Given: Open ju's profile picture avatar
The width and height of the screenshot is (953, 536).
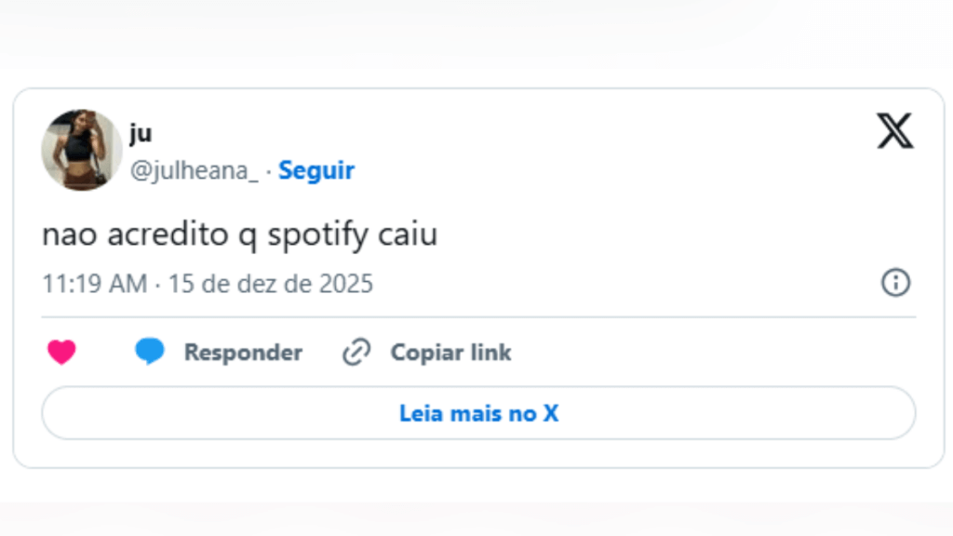Looking at the screenshot, I should point(82,150).
